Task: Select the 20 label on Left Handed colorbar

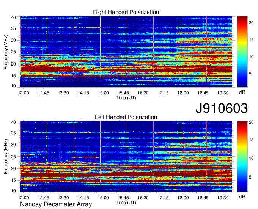Action: coord(251,122)
